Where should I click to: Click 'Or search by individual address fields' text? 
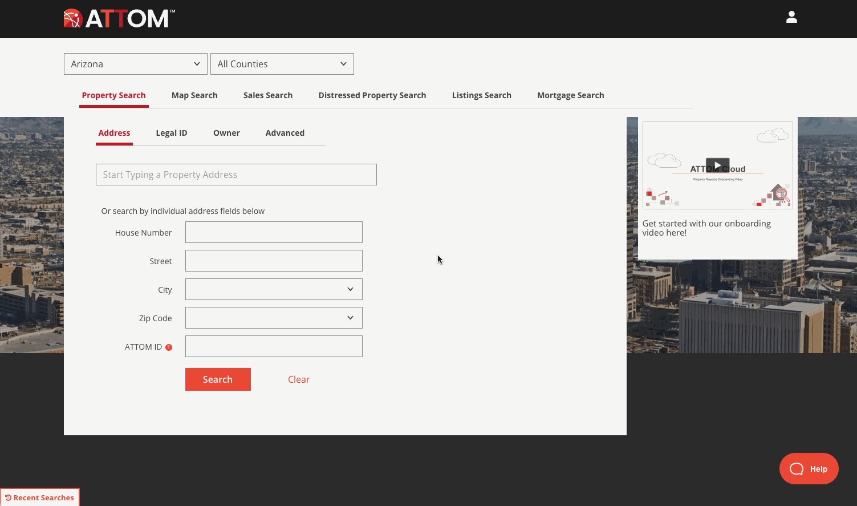[x=183, y=211]
